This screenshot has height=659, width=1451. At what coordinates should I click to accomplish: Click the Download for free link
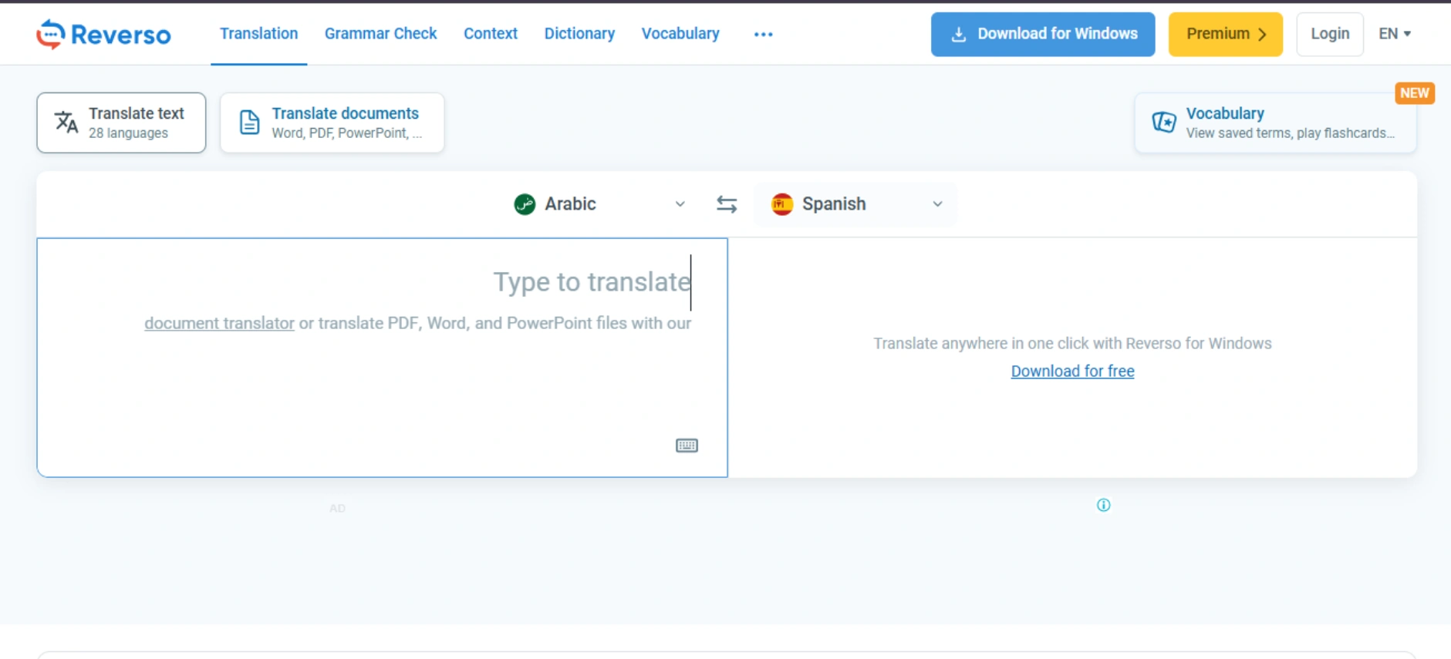coord(1072,372)
